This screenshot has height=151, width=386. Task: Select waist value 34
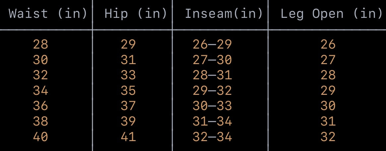tap(41, 91)
